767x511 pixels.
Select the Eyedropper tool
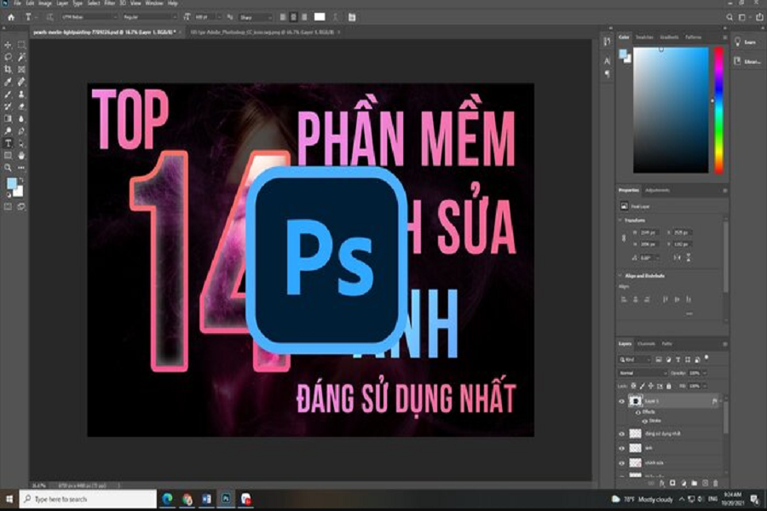pyautogui.click(x=8, y=82)
